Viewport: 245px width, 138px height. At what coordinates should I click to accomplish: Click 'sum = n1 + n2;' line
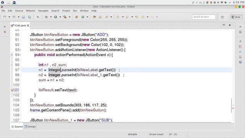tap(52, 80)
